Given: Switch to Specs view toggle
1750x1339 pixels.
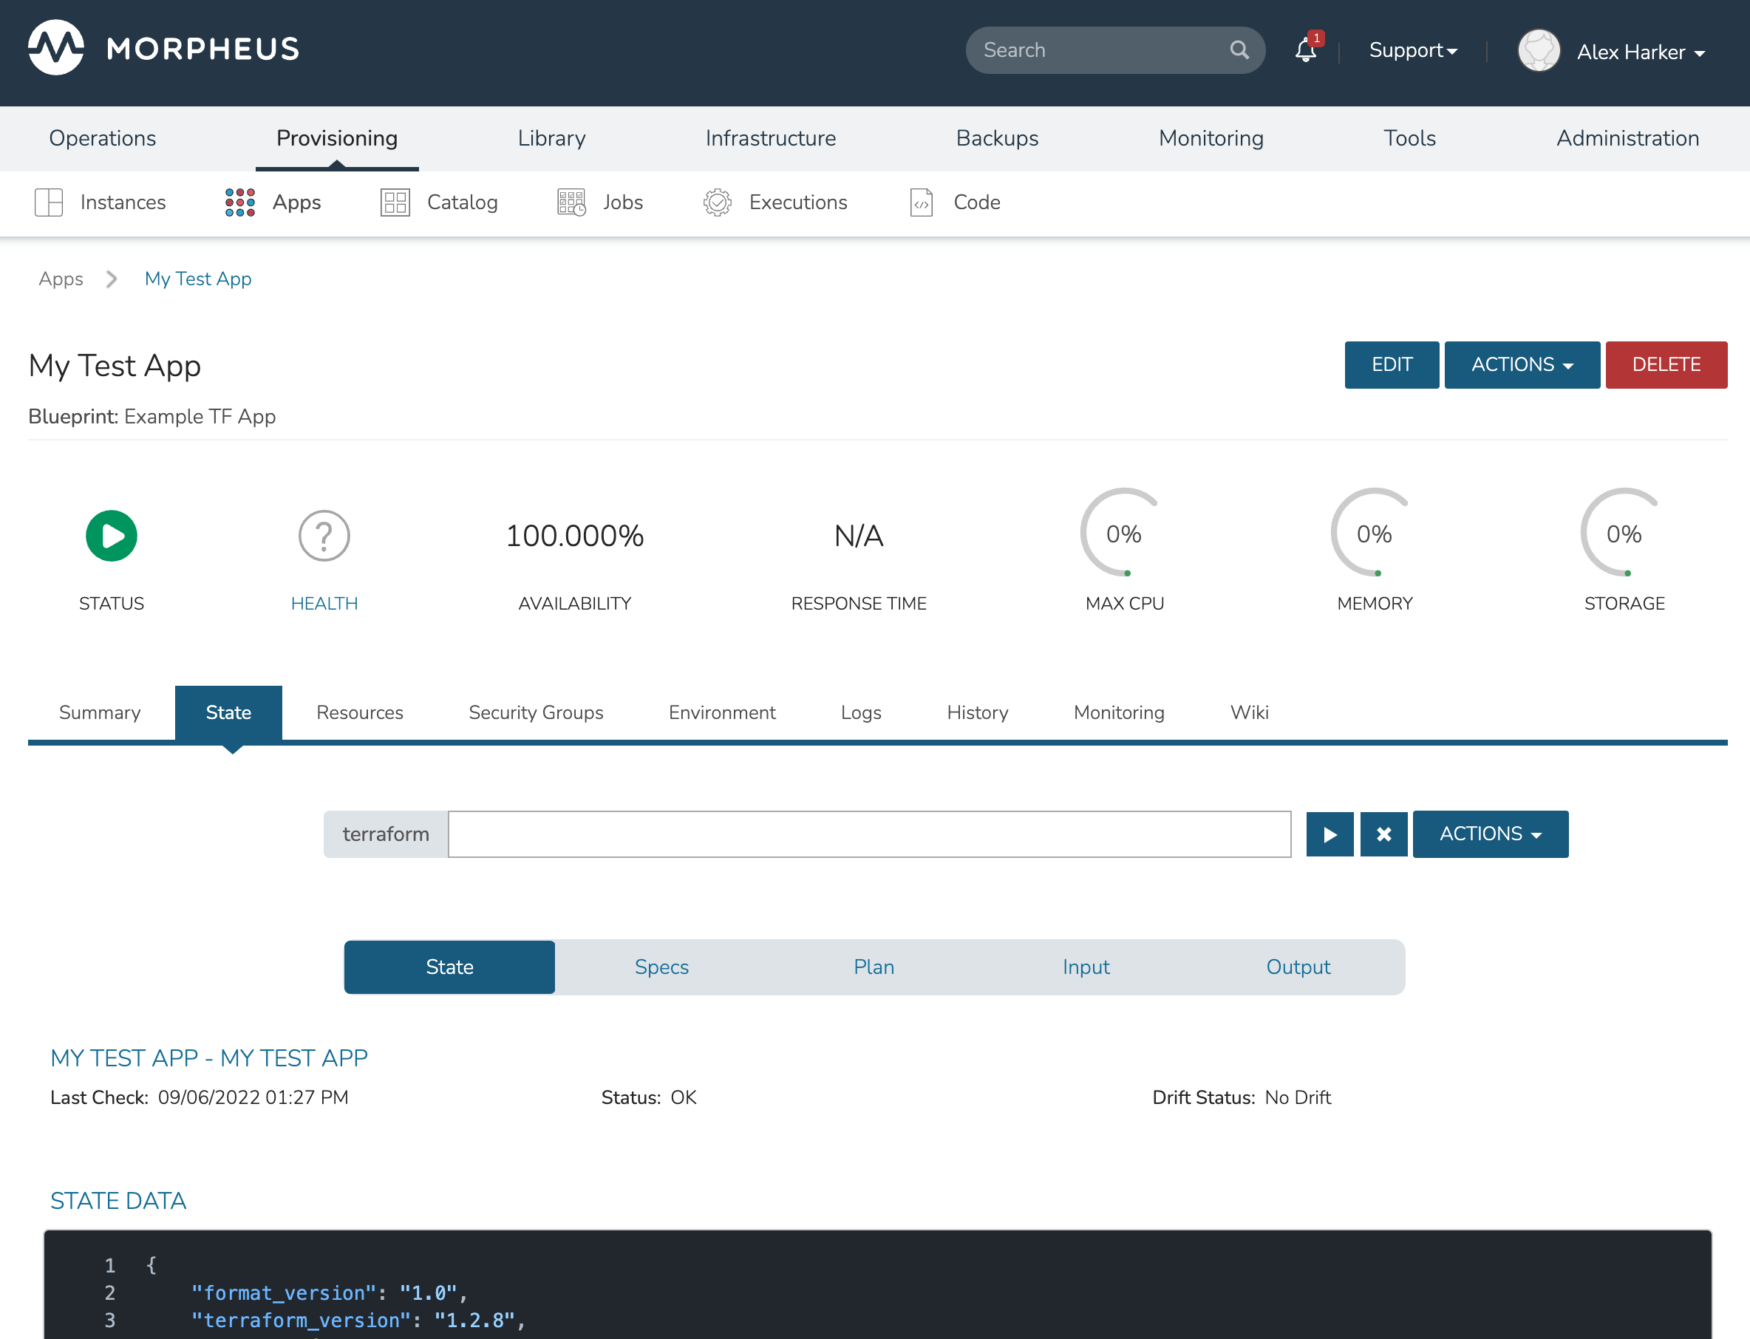Looking at the screenshot, I should [661, 967].
